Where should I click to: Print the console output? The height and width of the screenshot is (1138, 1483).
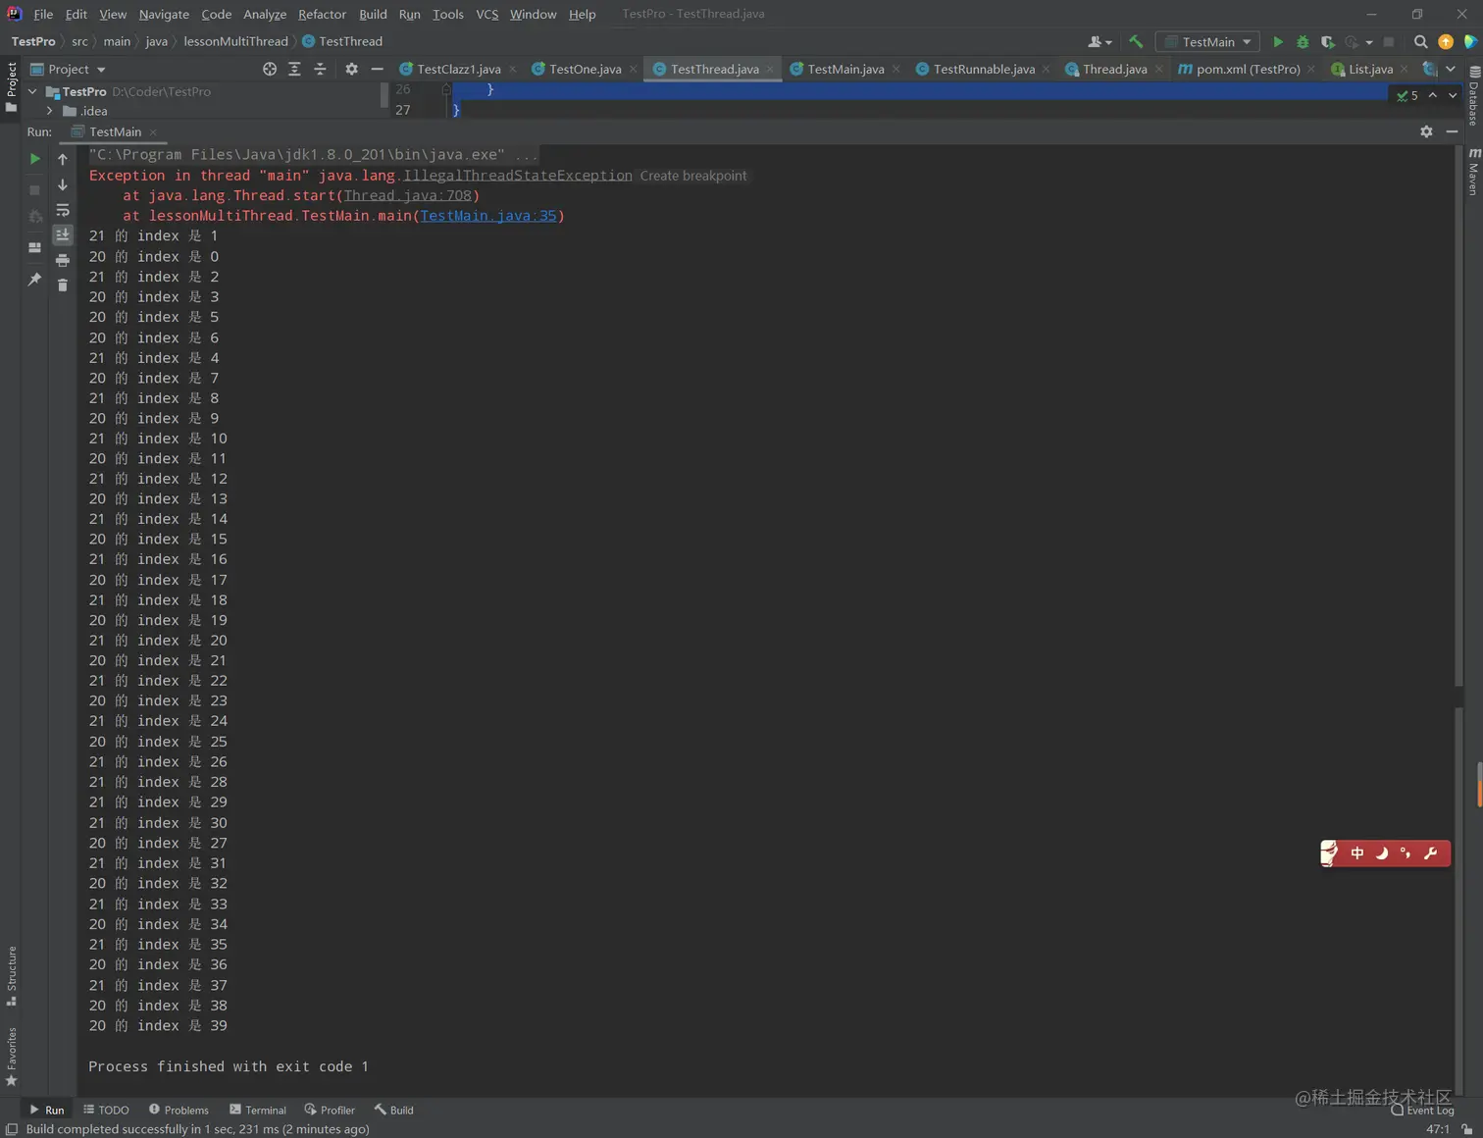pyautogui.click(x=63, y=260)
